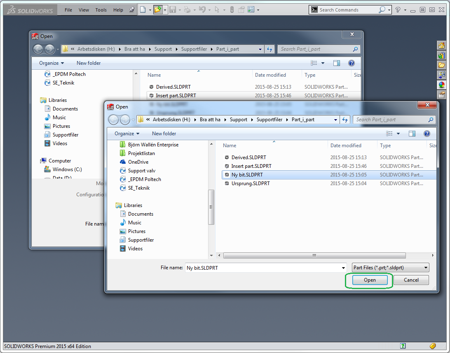Open SolidWorks Resources home icon in task pane

point(442,46)
